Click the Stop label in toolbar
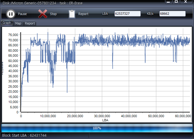Image resolution: width=194 pixels, height=139 pixels. tap(53, 14)
